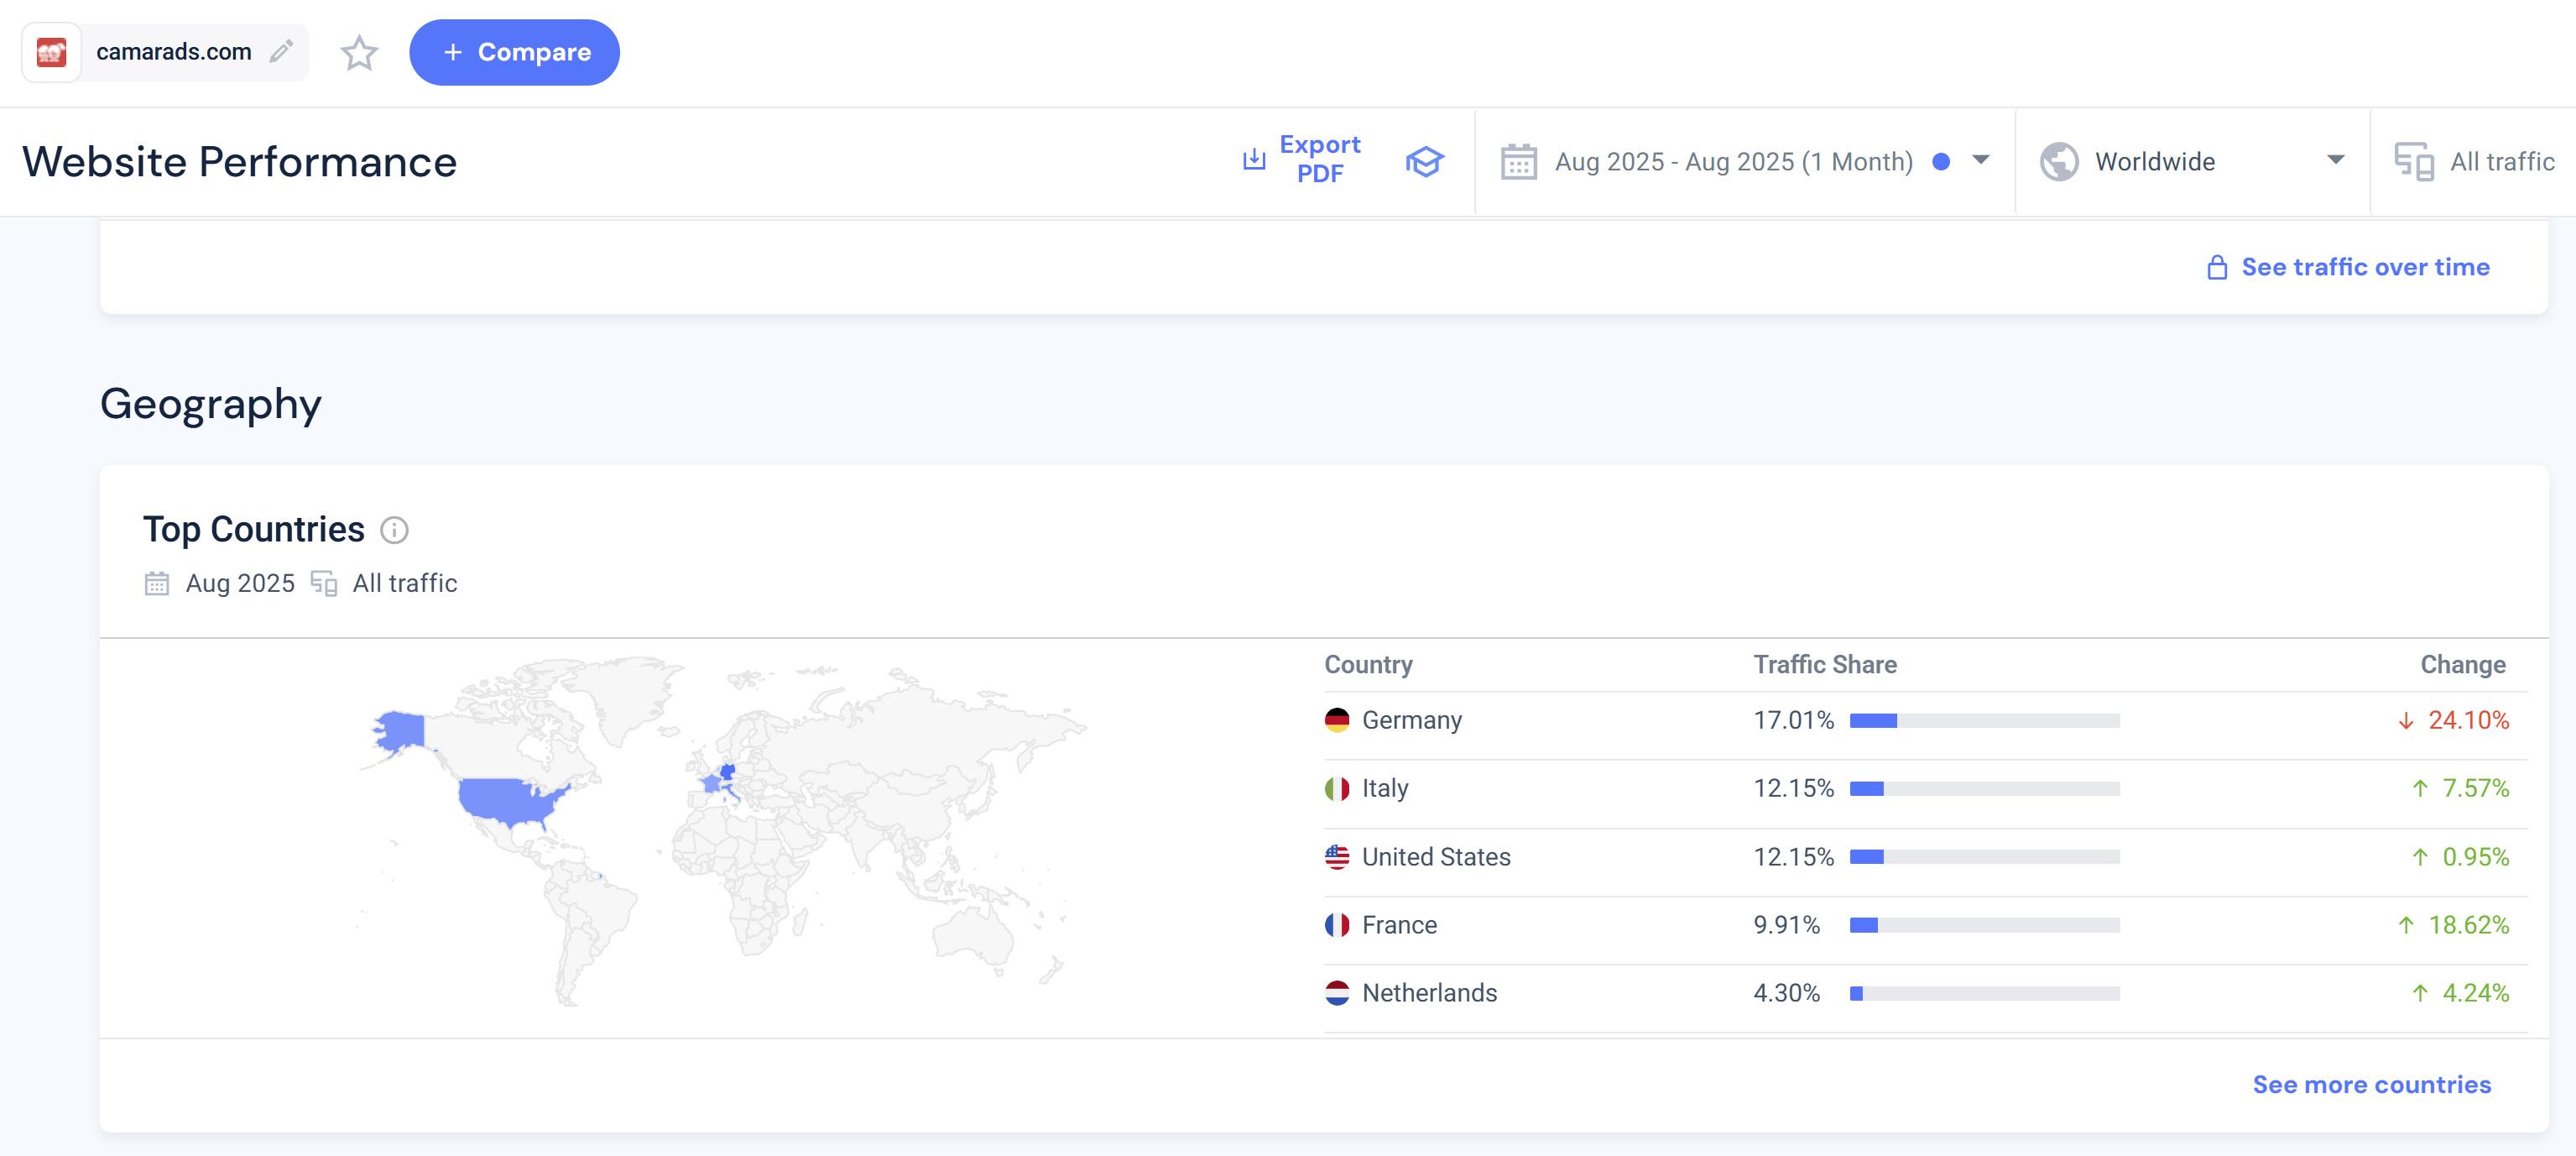Click the globe icon beside Worldwide
This screenshot has width=2576, height=1156.
point(2059,162)
